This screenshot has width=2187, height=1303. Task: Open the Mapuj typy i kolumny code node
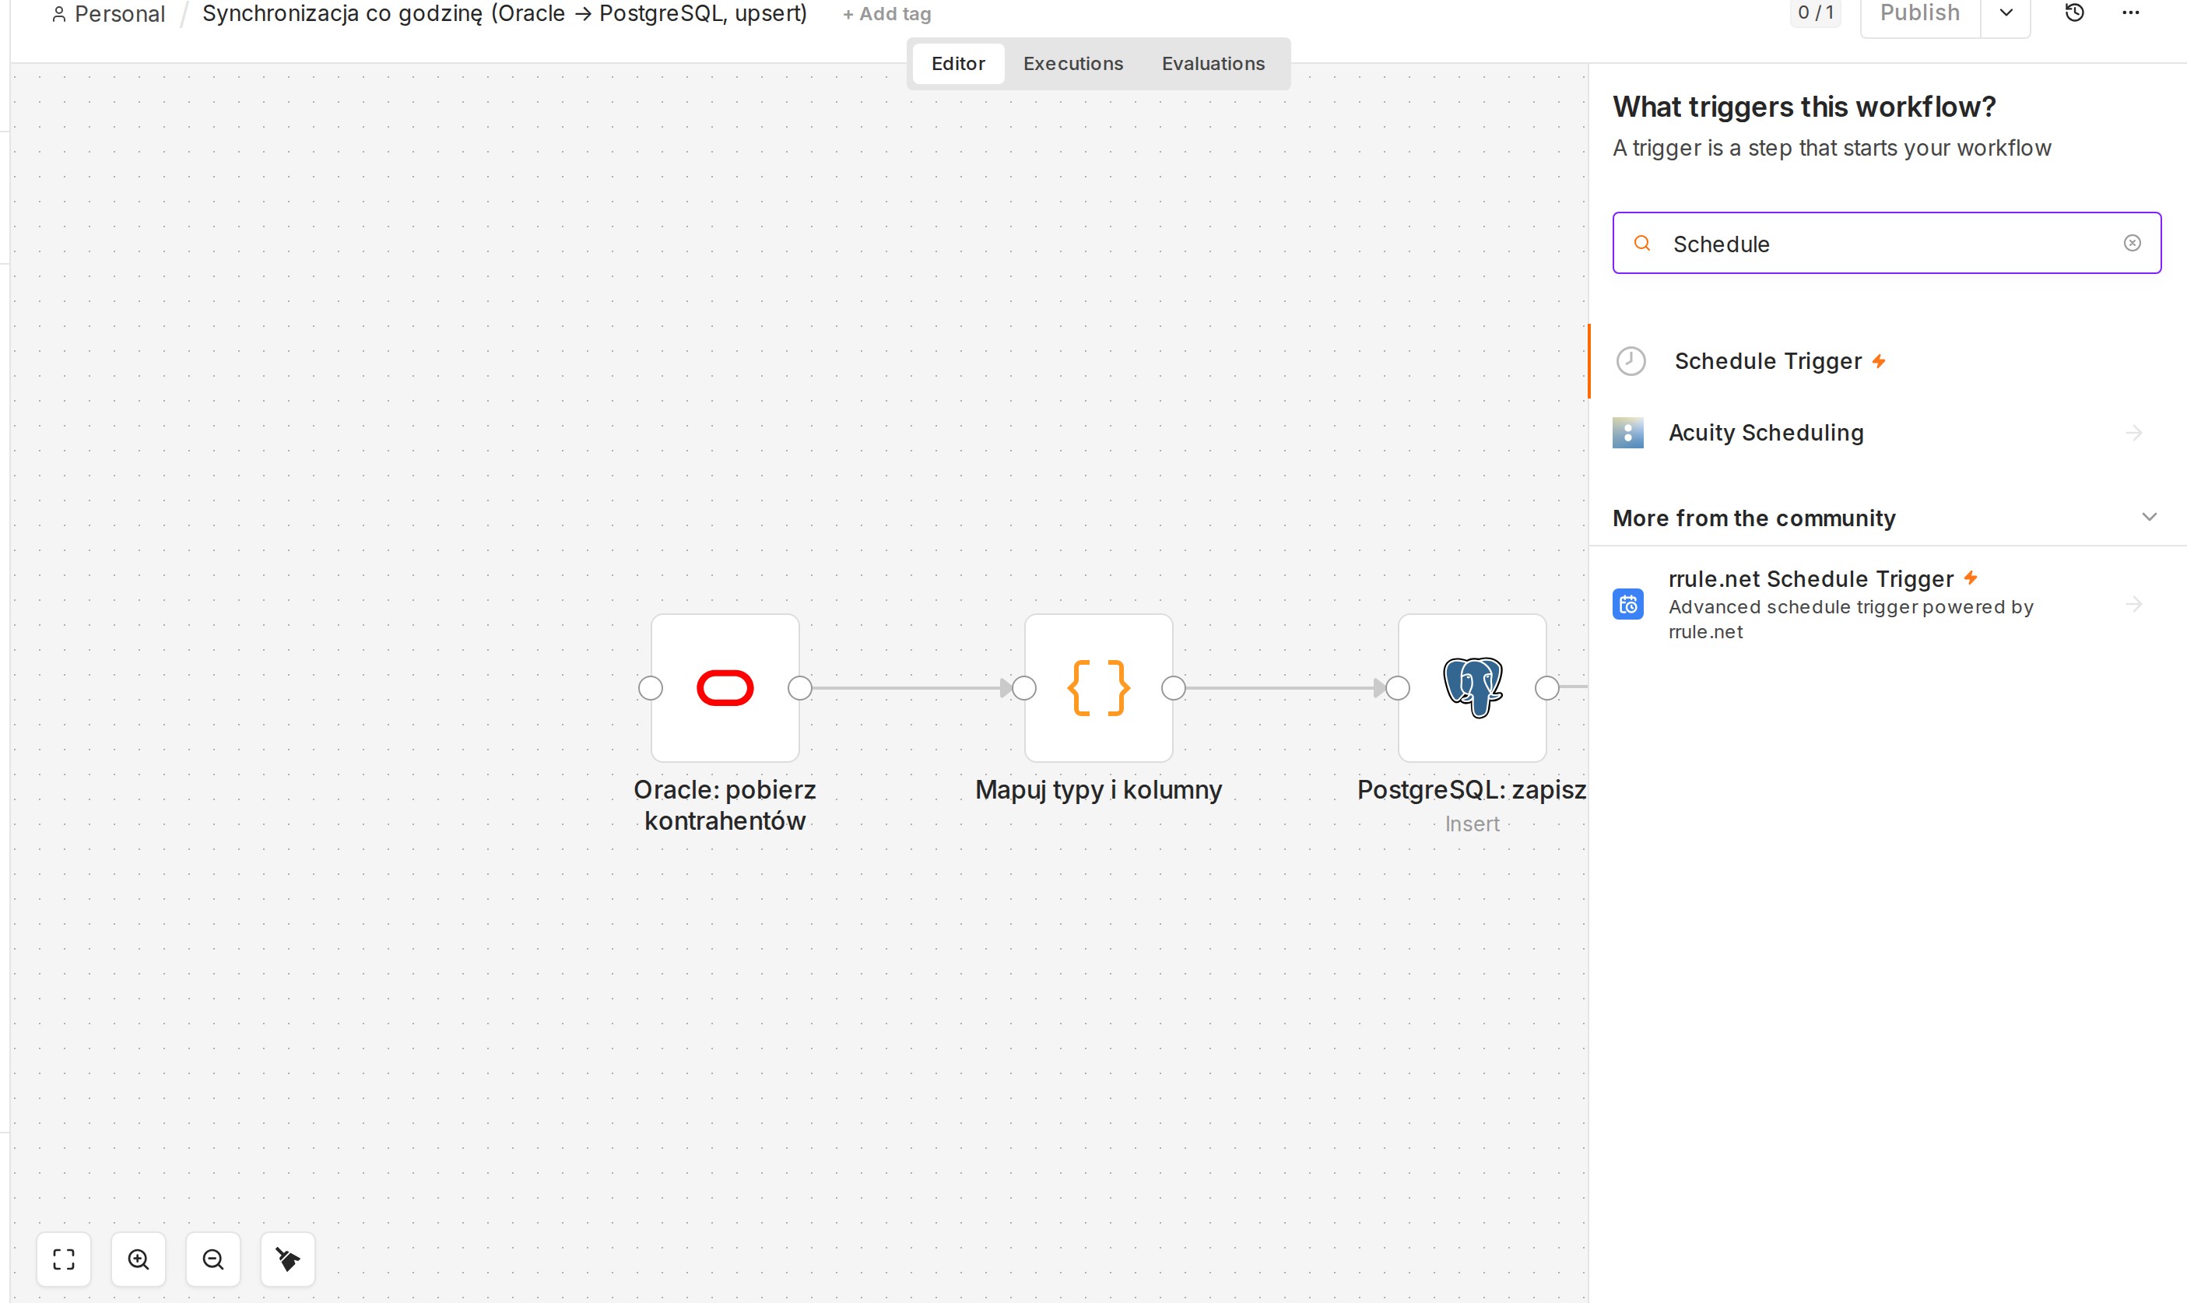[x=1098, y=687]
